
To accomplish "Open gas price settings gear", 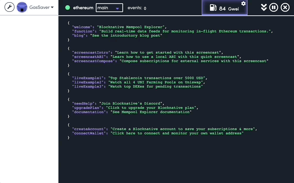I will [243, 4].
